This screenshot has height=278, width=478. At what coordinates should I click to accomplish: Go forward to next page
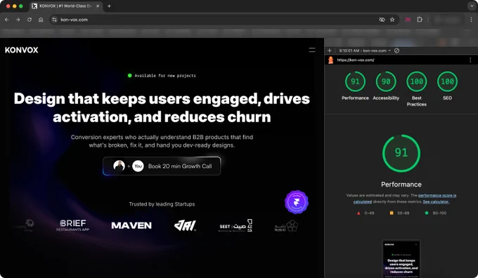coord(18,20)
